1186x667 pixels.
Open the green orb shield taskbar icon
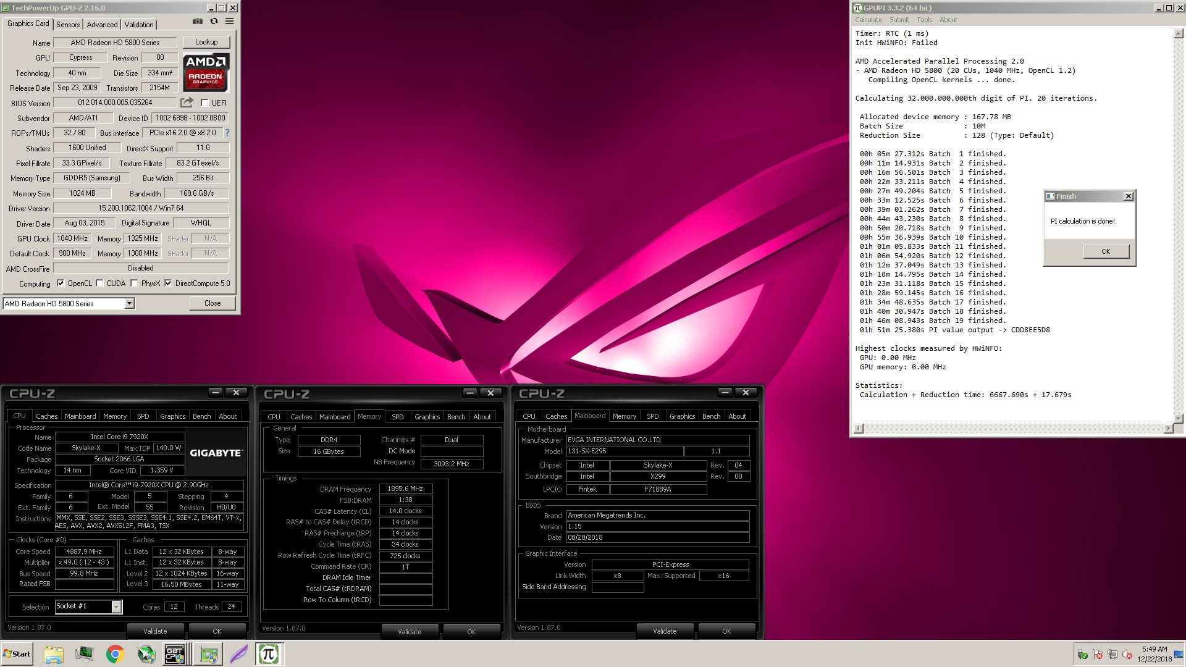pos(146,654)
